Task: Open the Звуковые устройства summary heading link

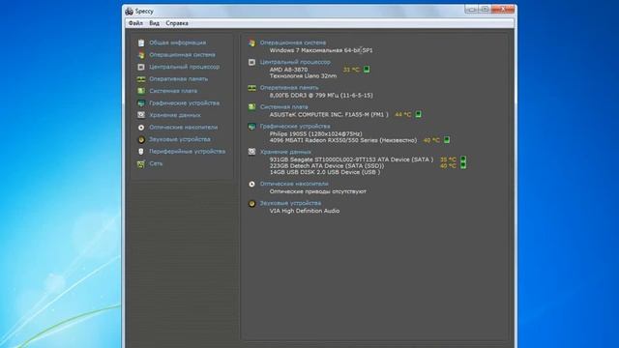Action: click(290, 203)
